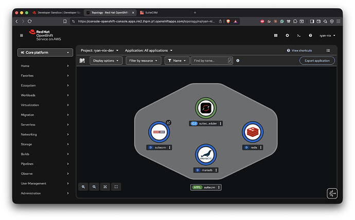
Task: Click the Red Hat OpenShift logo
Action: 45,35
